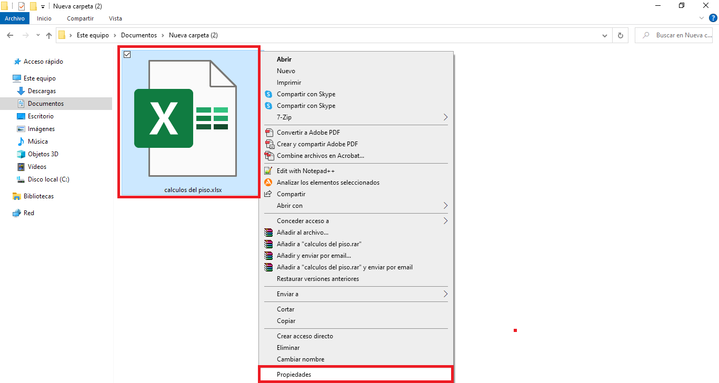Choose Nuevo in the context menu

tap(356, 71)
